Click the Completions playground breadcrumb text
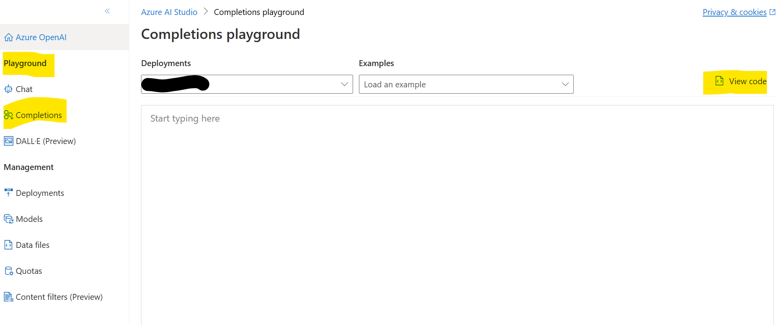 coord(259,12)
